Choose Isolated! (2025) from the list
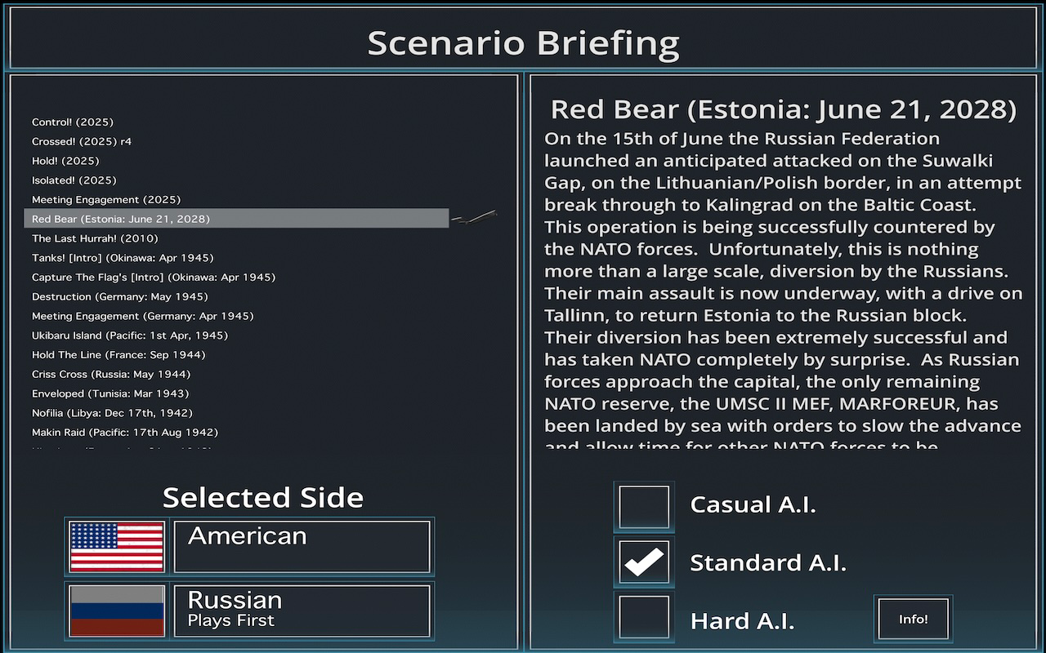This screenshot has height=653, width=1046. coord(74,180)
